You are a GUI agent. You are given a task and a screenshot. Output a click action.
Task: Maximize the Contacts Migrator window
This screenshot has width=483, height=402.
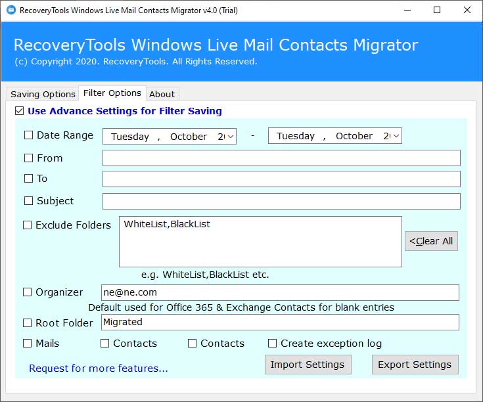click(437, 10)
